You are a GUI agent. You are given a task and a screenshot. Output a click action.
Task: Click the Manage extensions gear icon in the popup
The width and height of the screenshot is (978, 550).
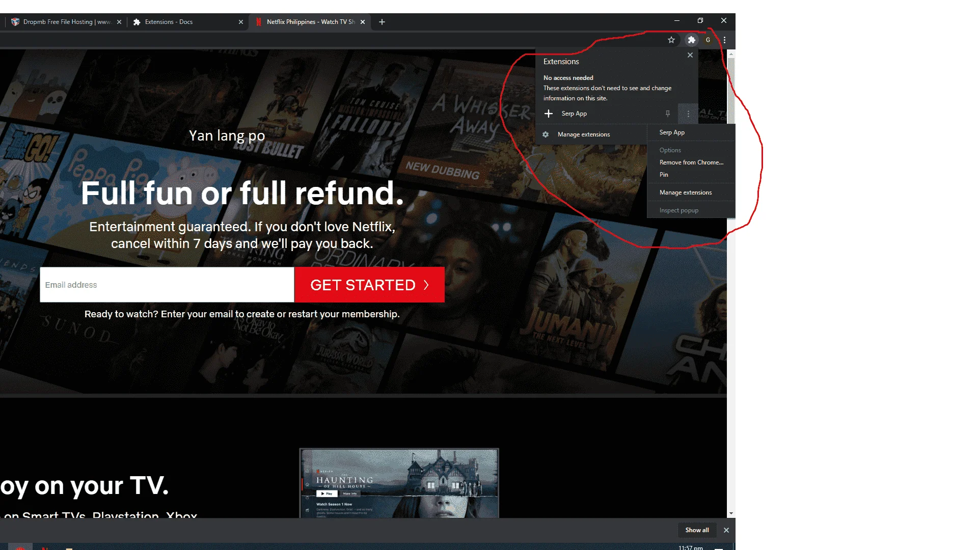(546, 134)
